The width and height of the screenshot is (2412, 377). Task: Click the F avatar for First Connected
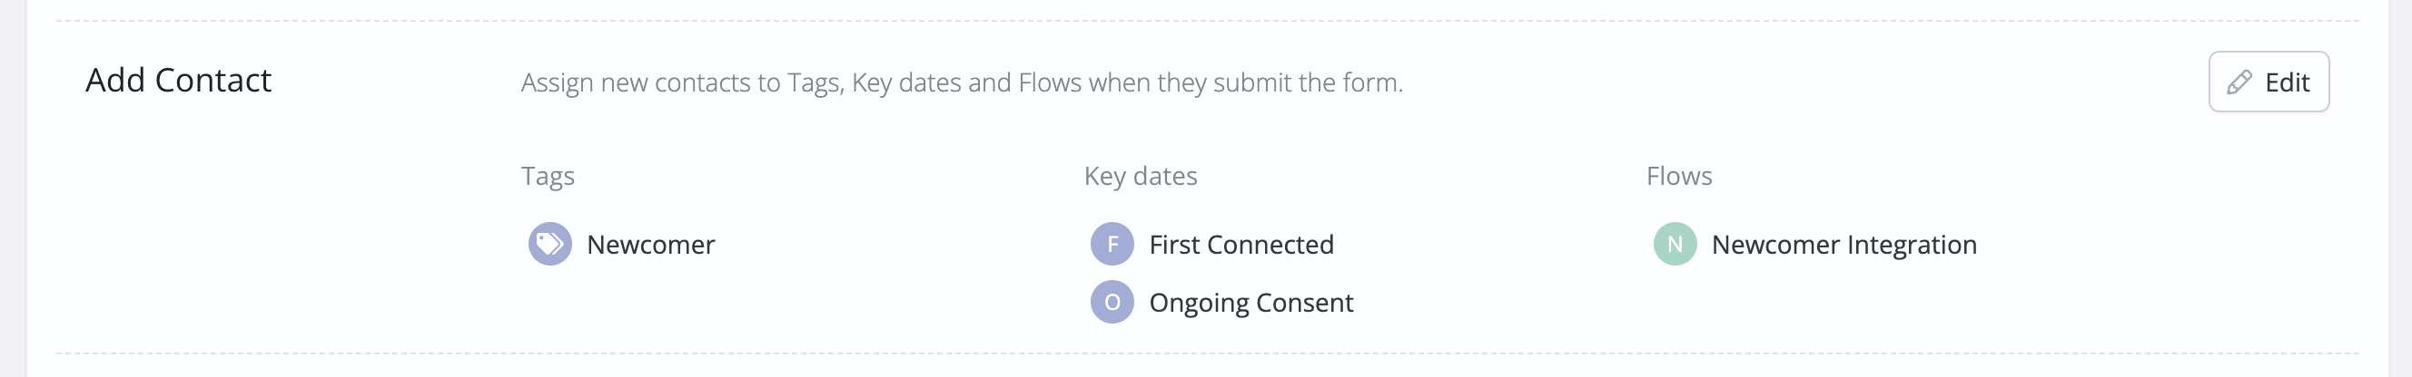(x=1112, y=243)
